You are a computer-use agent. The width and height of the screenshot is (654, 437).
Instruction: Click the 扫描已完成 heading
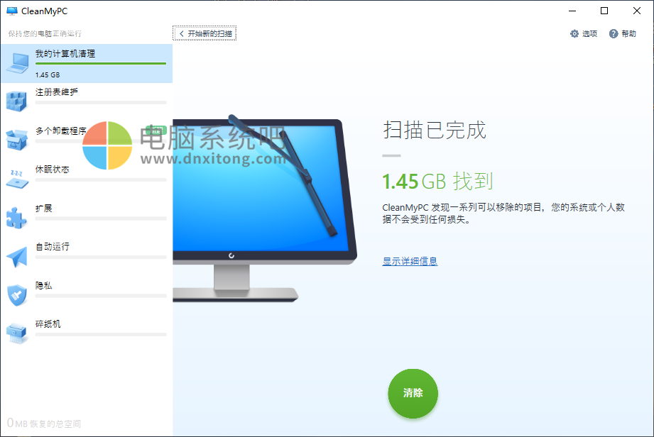(x=435, y=130)
